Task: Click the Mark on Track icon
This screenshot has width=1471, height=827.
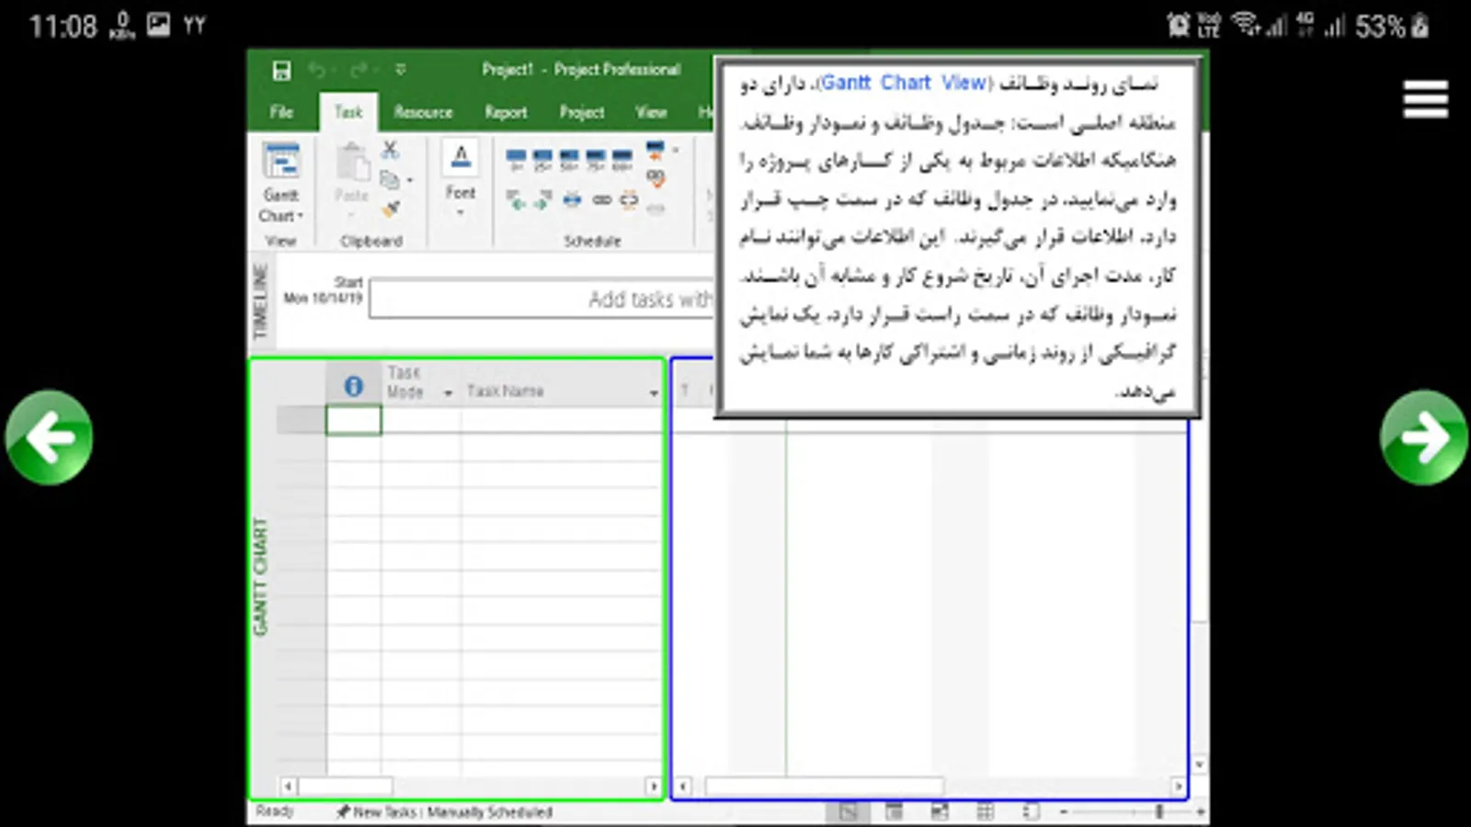Action: click(656, 149)
